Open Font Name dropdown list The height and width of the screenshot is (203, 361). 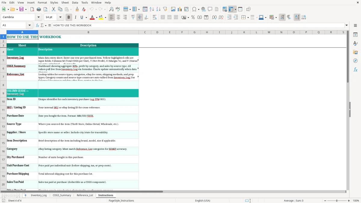(39, 17)
